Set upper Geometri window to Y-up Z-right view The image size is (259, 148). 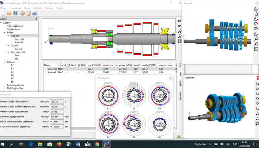[x=256, y=9]
